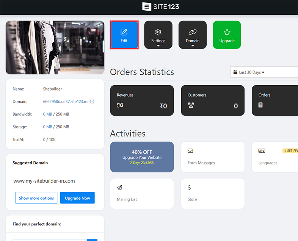Click Show more options button
This screenshot has width=298, height=241.
pos(36,198)
